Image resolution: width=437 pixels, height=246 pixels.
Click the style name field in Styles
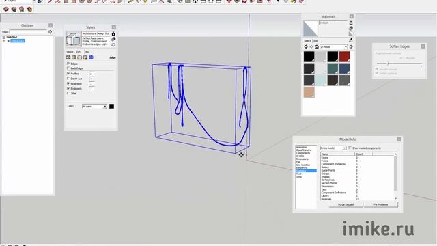(96, 33)
